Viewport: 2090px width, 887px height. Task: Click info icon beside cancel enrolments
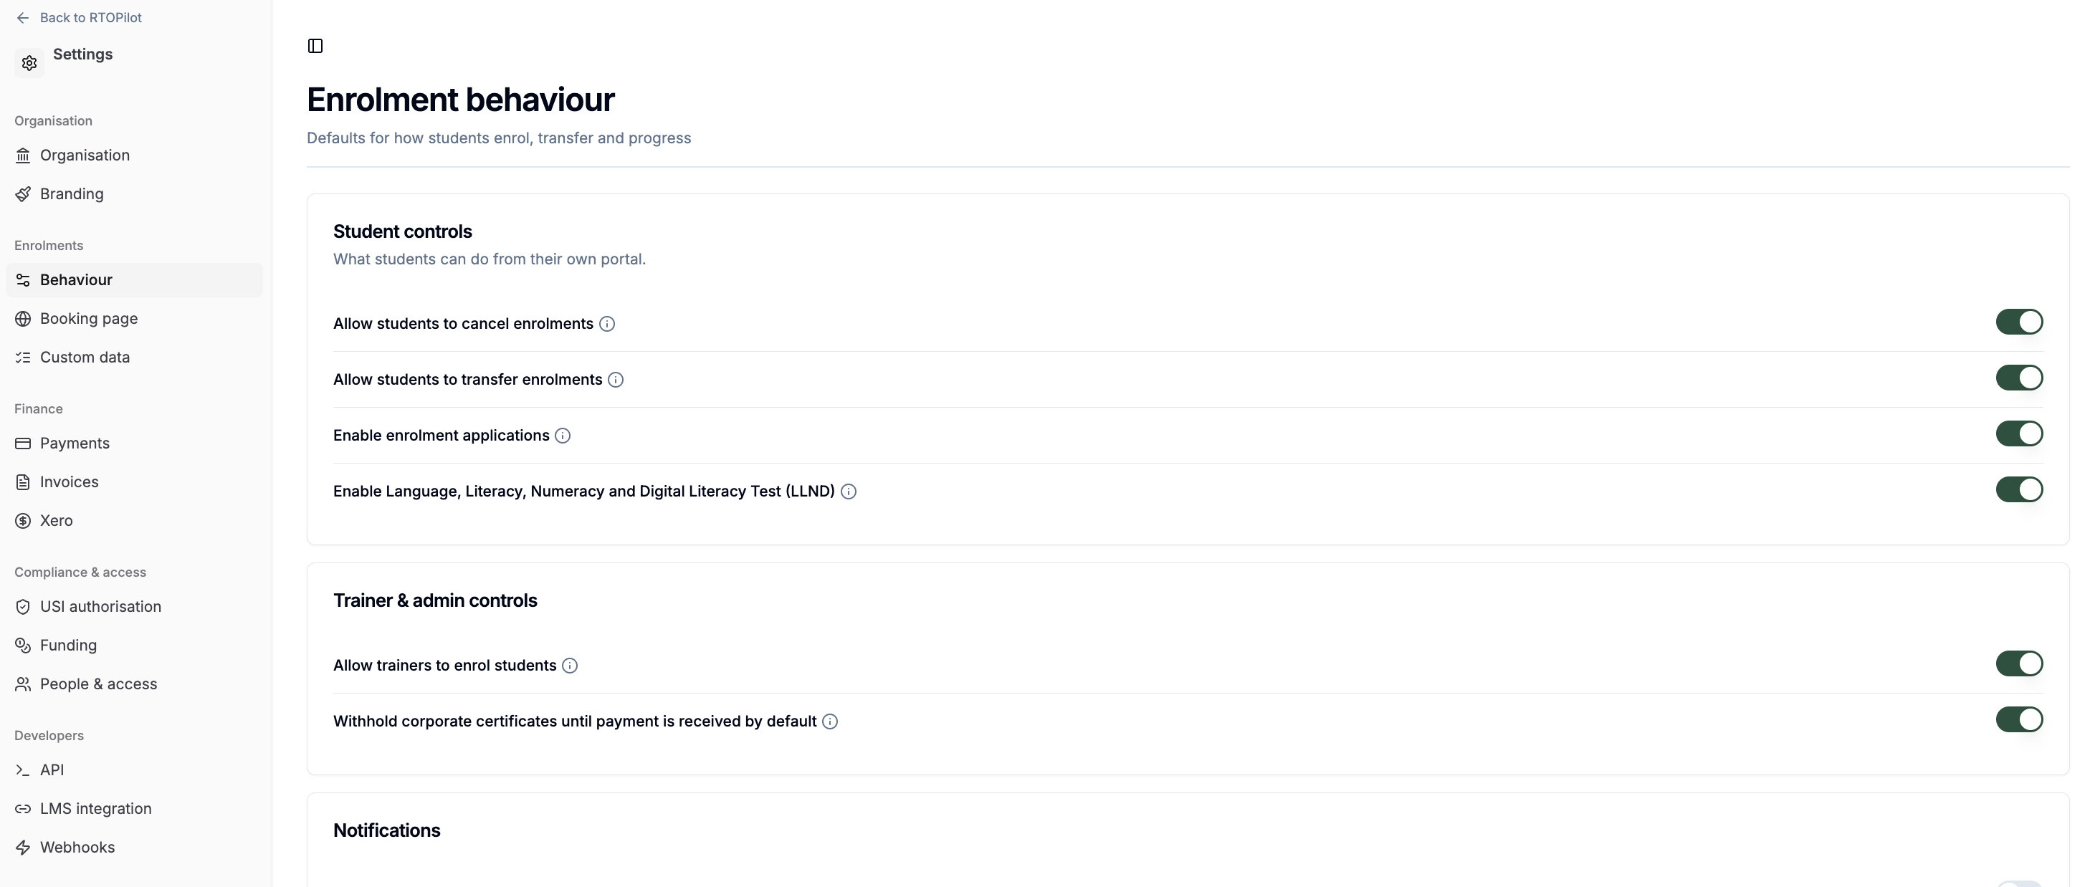click(x=607, y=325)
